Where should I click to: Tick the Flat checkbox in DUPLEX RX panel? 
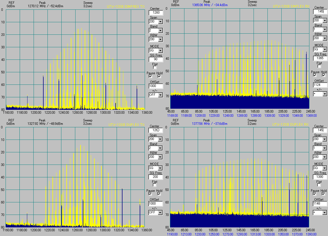[x=319, y=185]
